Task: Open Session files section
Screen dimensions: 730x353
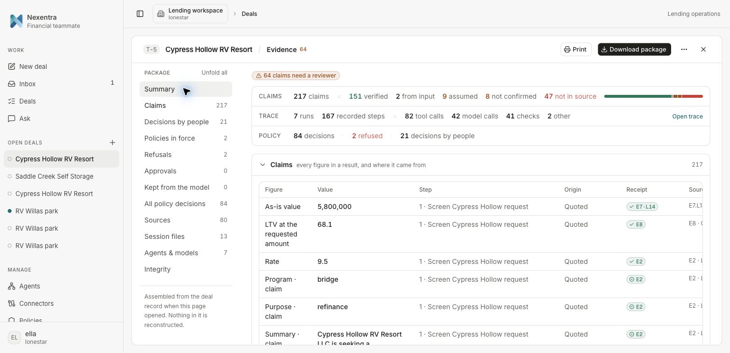Action: click(186, 236)
